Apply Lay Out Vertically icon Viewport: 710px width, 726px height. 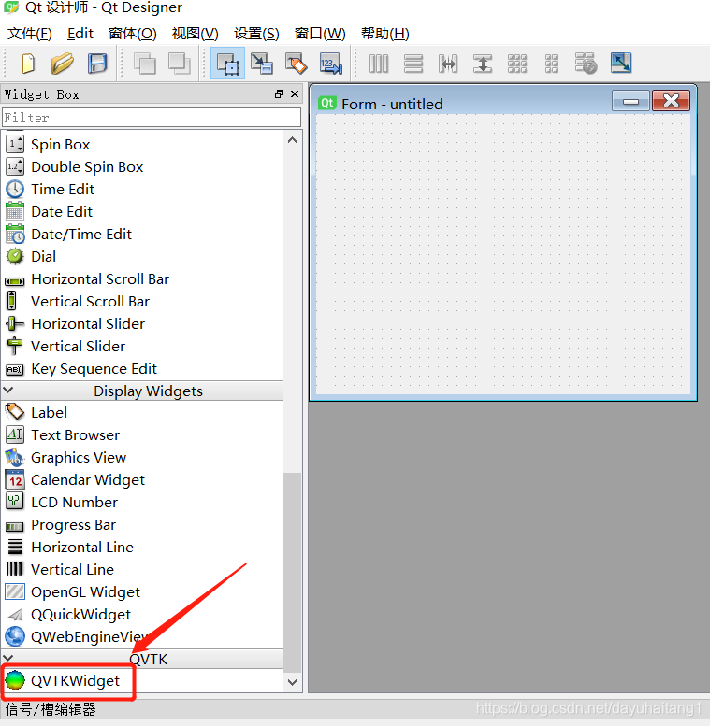pyautogui.click(x=413, y=64)
